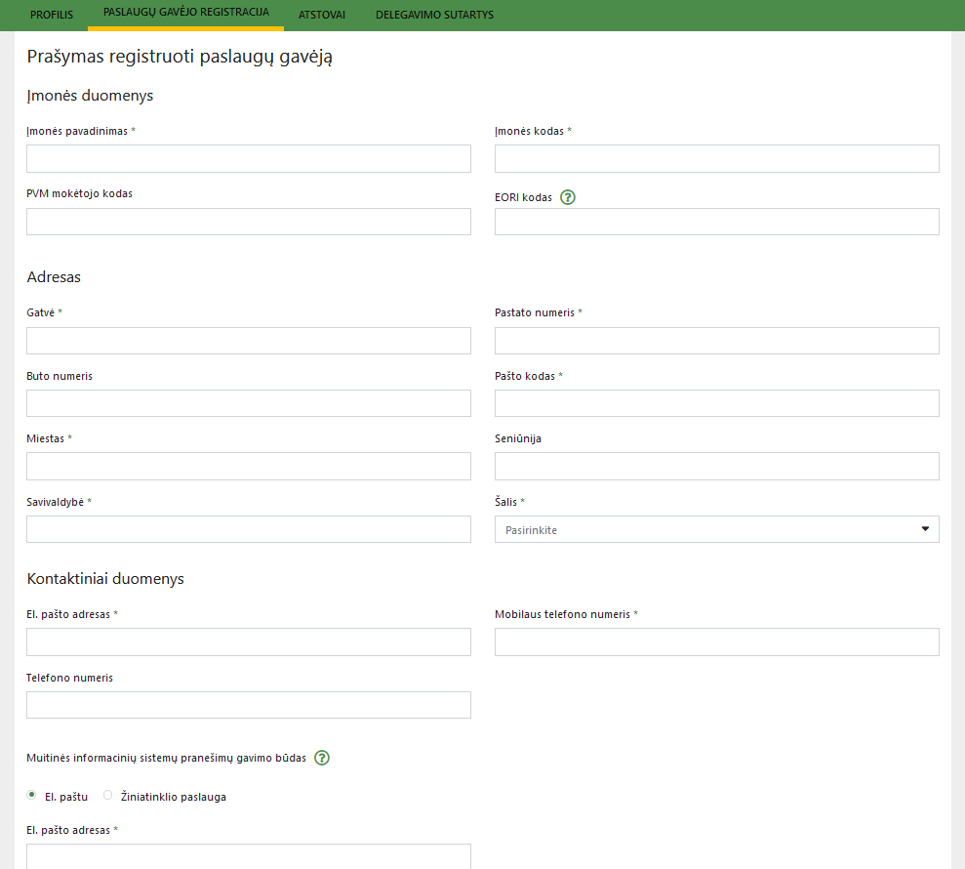Click the Savivaldybė text field
Screen dimensions: 965x869
pyautogui.click(x=248, y=529)
